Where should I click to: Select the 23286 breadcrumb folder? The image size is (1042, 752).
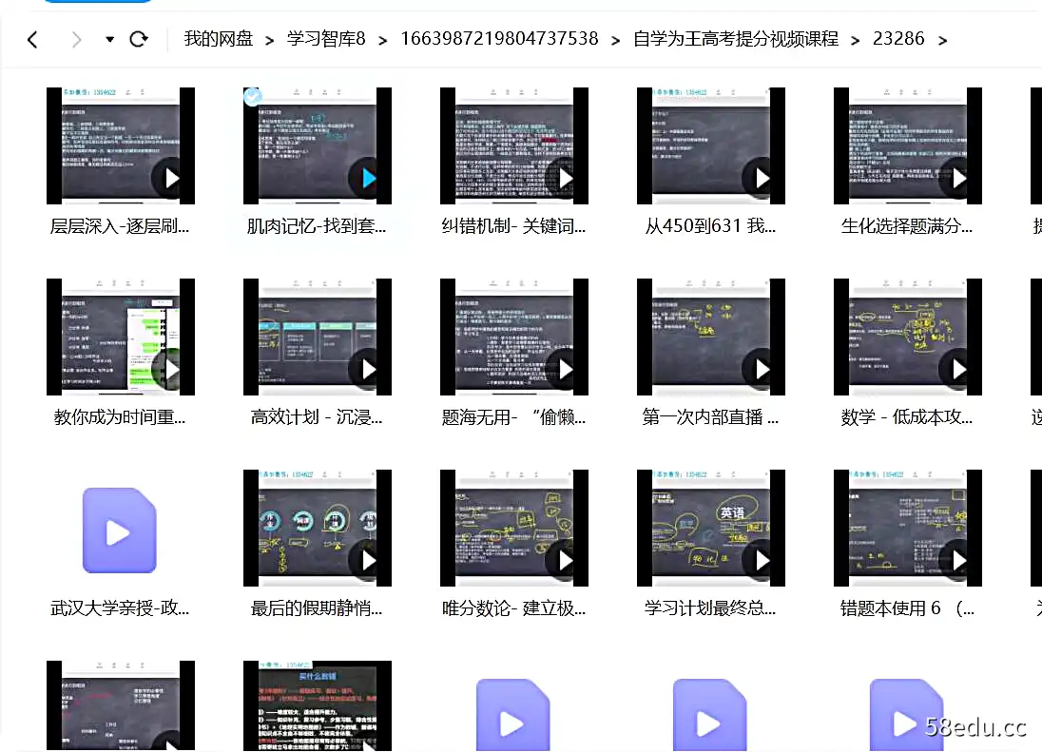898,39
